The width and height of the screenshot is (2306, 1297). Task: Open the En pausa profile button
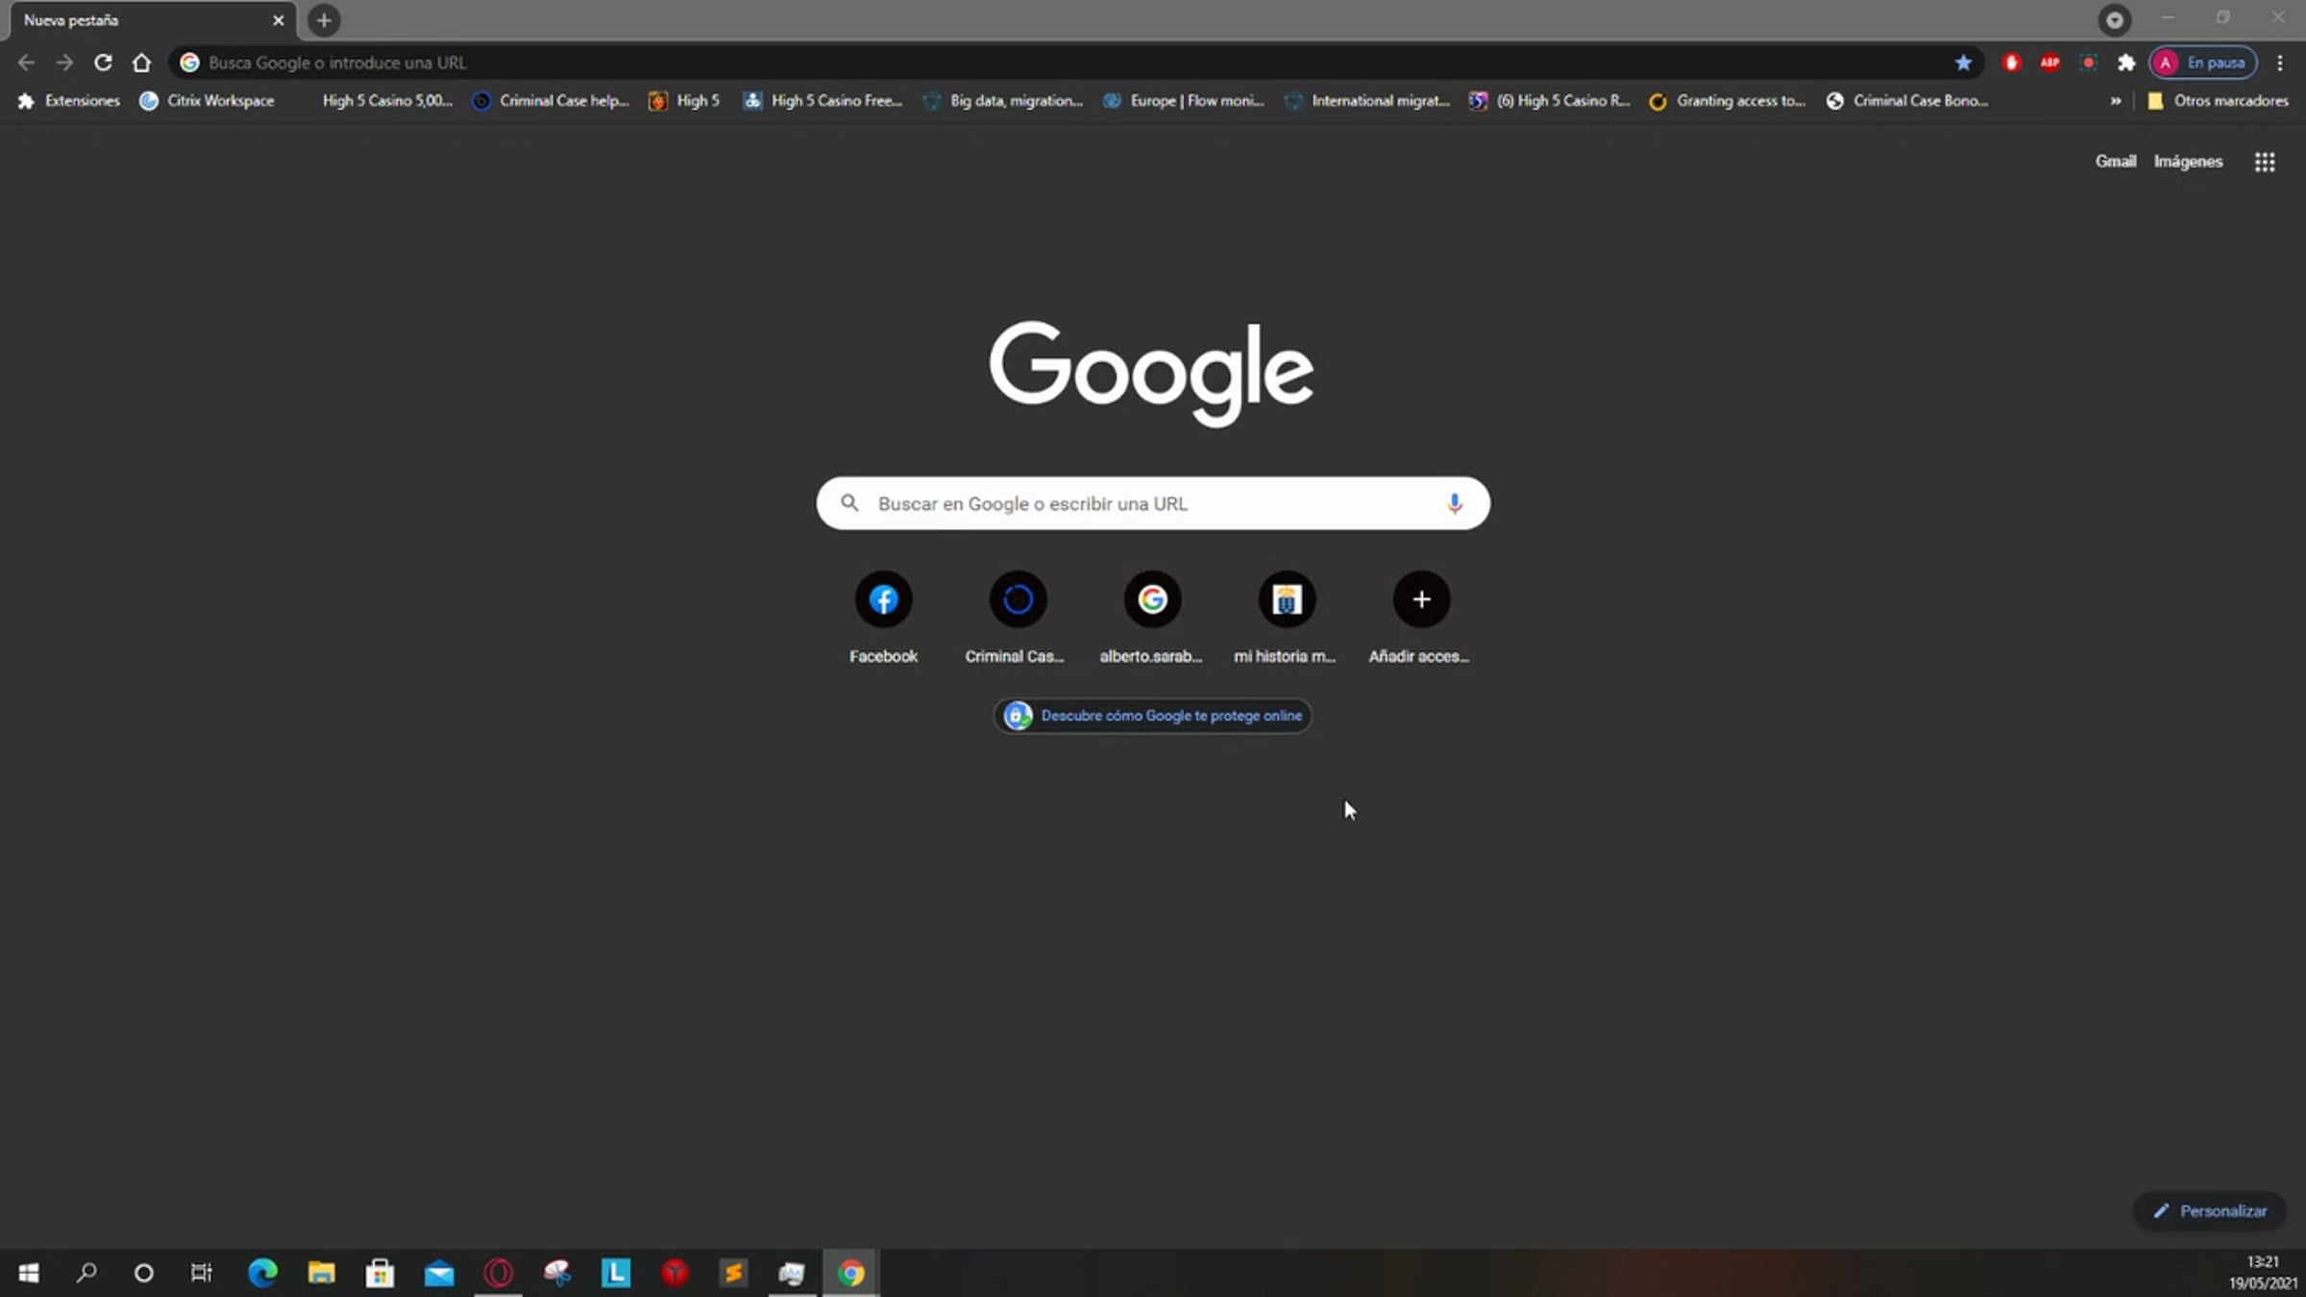point(2202,62)
